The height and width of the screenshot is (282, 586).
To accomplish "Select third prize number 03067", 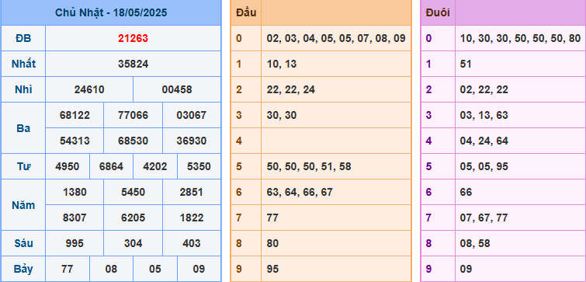I will [x=192, y=115].
